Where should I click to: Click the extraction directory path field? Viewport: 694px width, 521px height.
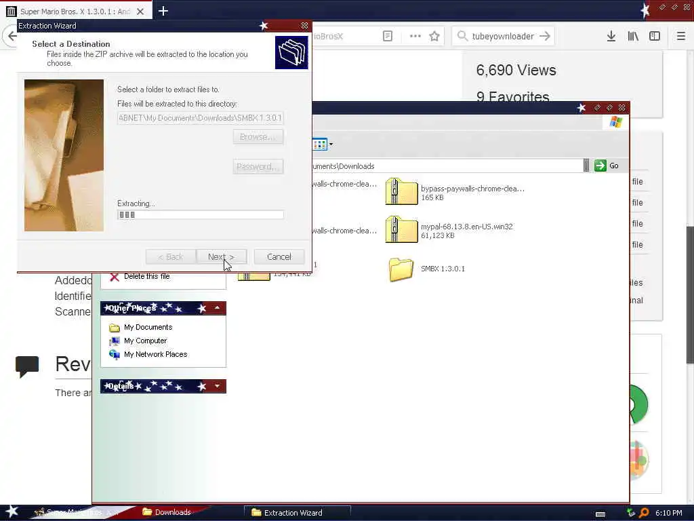click(x=200, y=118)
